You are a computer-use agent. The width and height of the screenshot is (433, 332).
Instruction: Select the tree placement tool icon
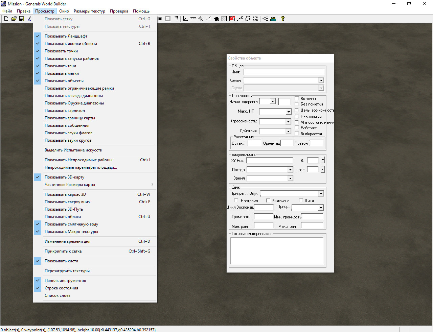(201, 19)
